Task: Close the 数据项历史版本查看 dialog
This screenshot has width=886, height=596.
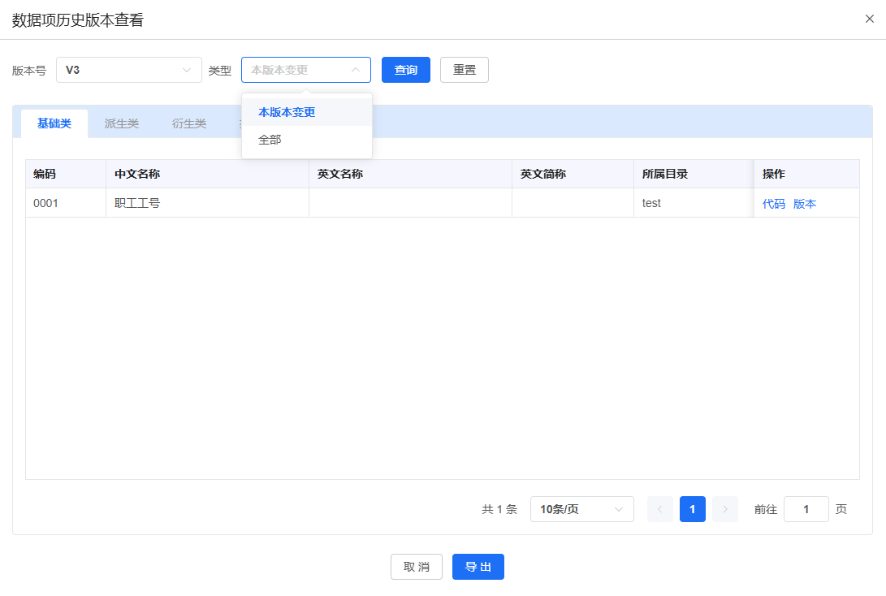Action: [x=869, y=19]
